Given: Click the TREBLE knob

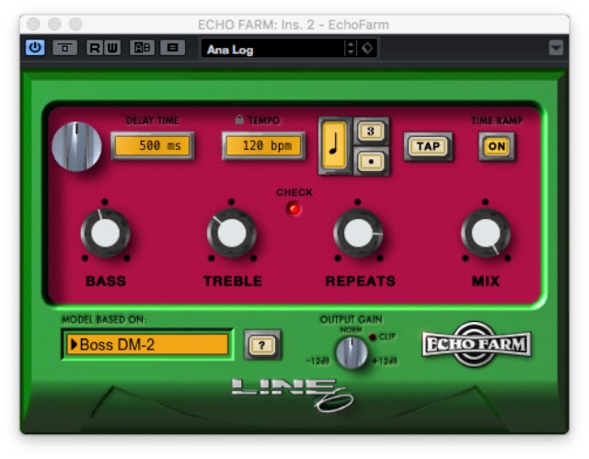Looking at the screenshot, I should pyautogui.click(x=232, y=233).
